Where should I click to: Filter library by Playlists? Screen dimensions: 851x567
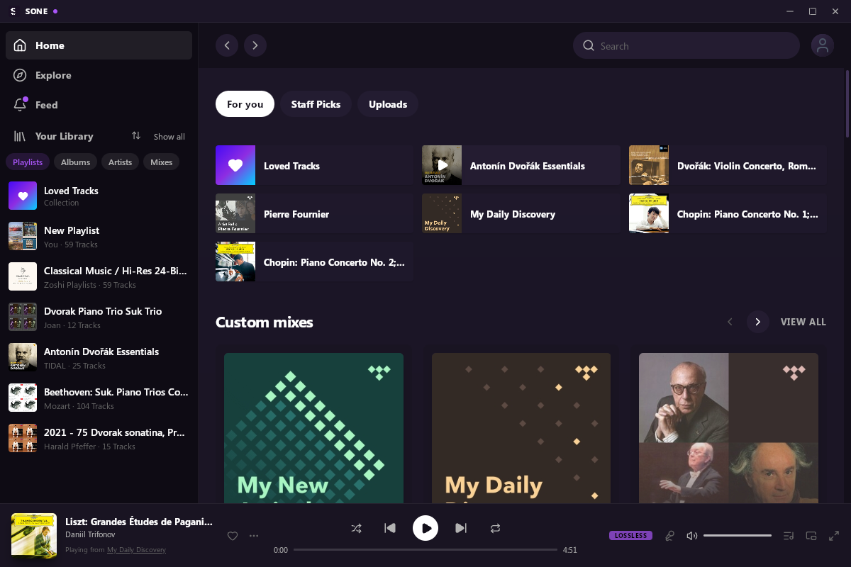click(x=28, y=162)
